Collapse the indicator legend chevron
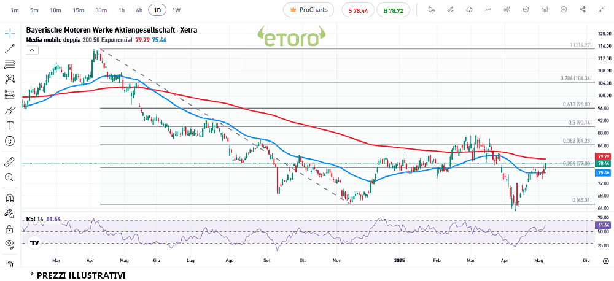 pos(33,50)
